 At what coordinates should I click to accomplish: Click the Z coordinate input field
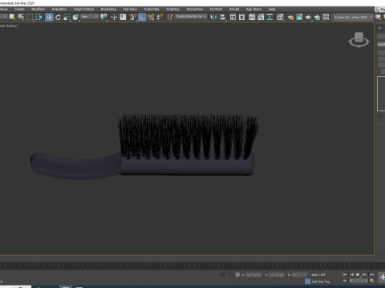tap(299, 274)
